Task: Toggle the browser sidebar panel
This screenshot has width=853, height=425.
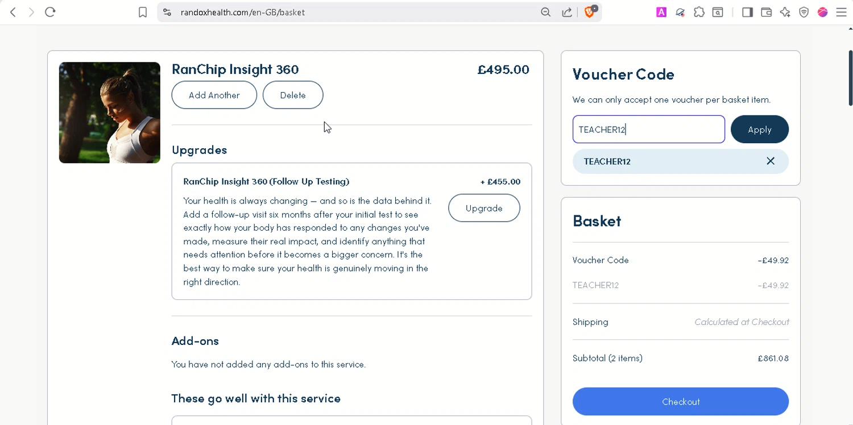Action: coord(747,12)
